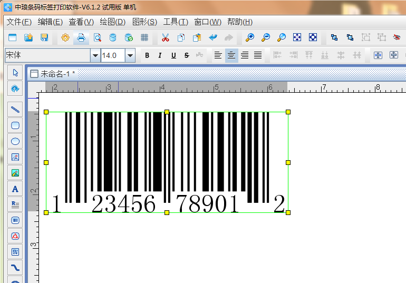Image resolution: width=406 pixels, height=283 pixels.
Task: Toggle italic text formatting
Action: [160, 55]
